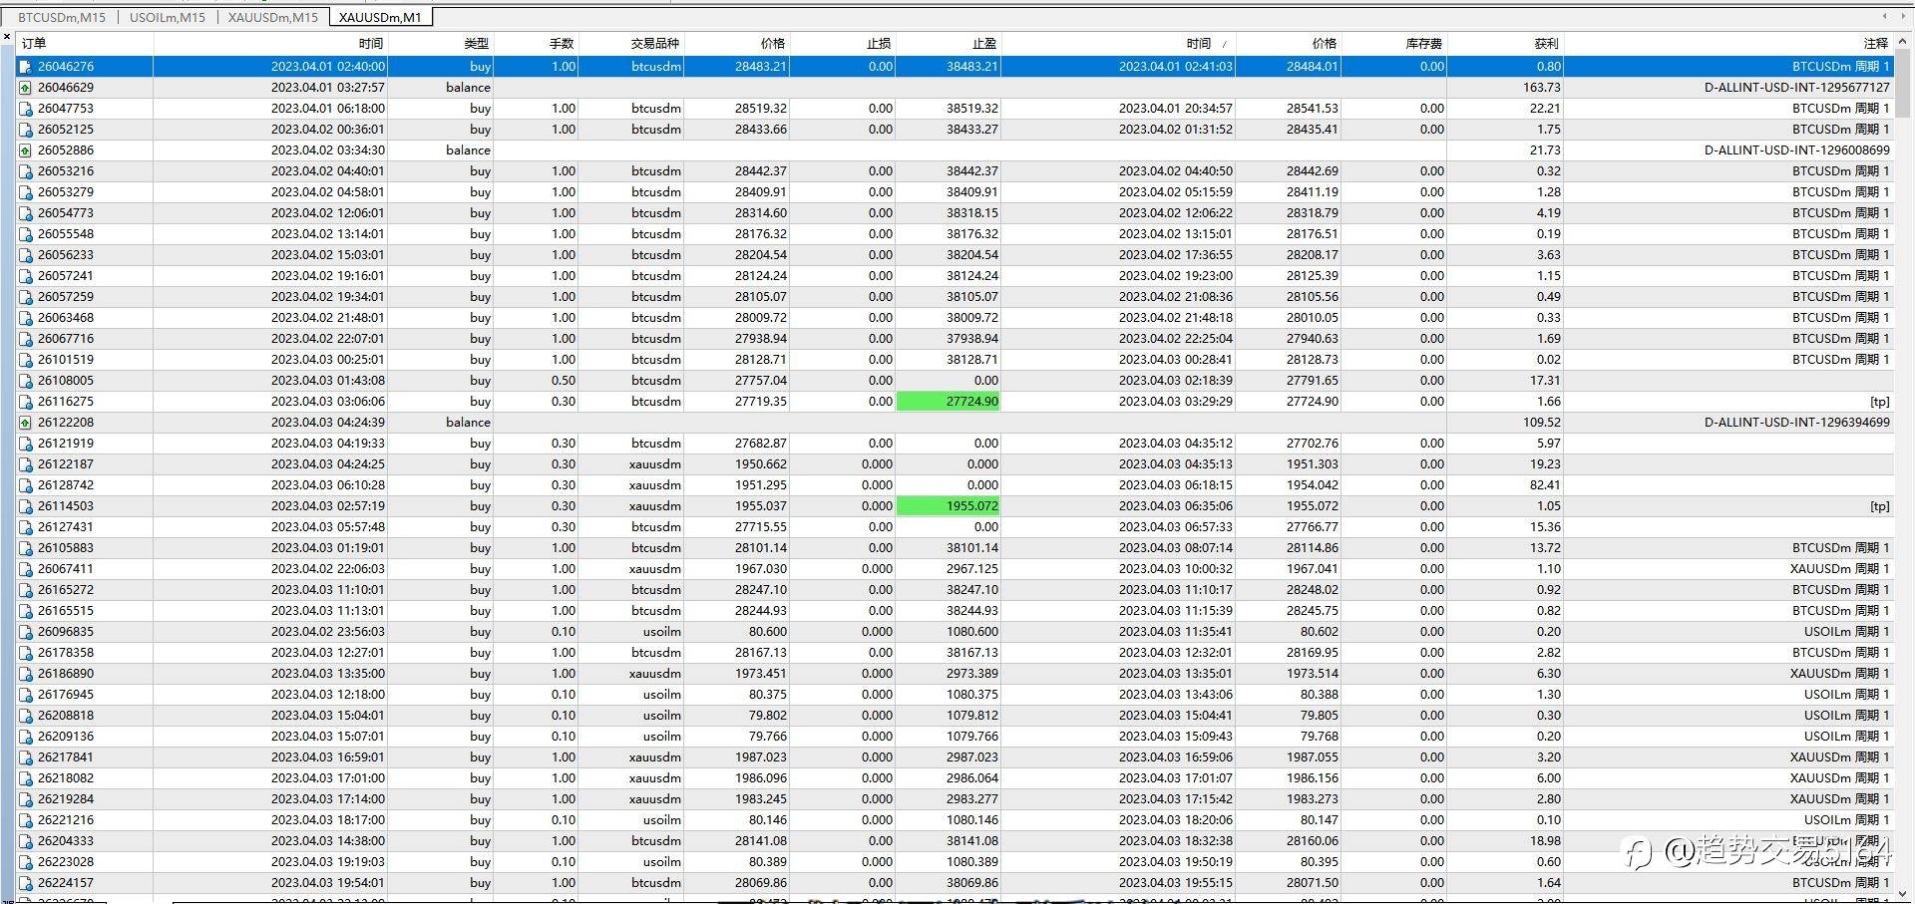Click the order icon beside 26052125
Image resolution: width=1915 pixels, height=904 pixels.
tap(25, 130)
